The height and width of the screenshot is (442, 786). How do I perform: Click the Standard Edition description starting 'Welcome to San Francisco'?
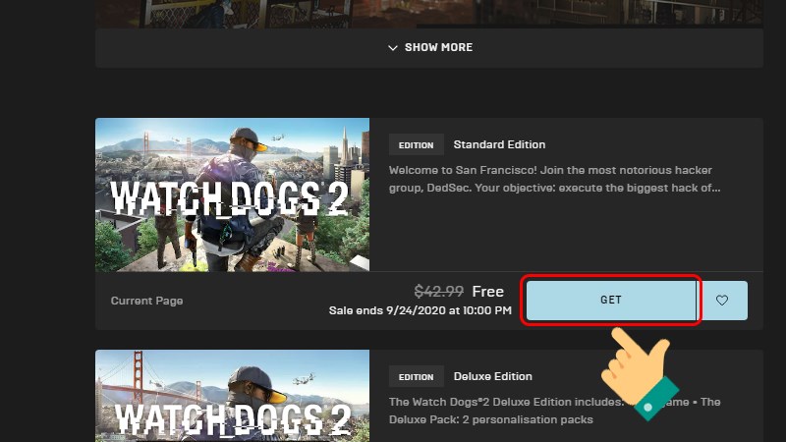tap(555, 179)
